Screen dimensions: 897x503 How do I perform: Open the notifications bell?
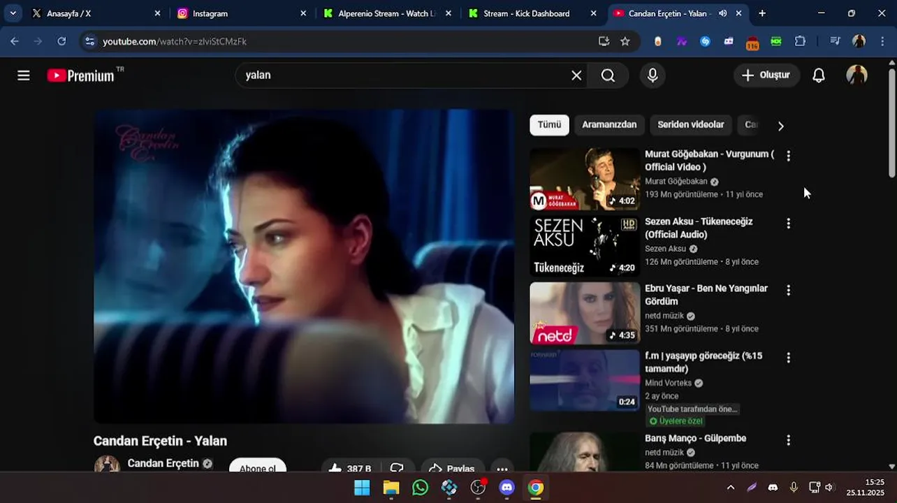[x=819, y=75]
